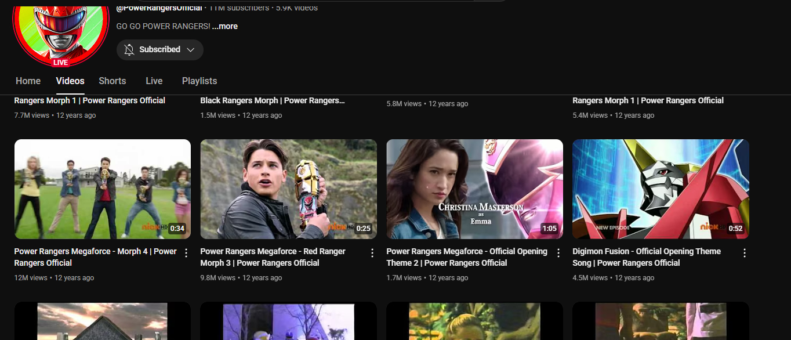
Task: Open Red Ranger Morph 3 video title
Action: (x=273, y=257)
